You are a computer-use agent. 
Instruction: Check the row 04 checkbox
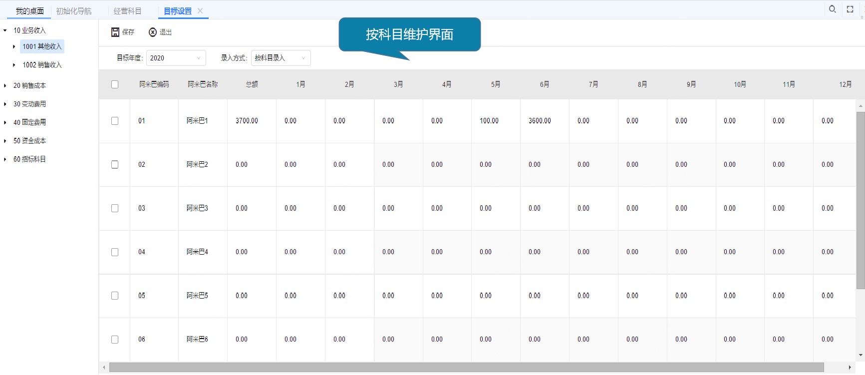(x=115, y=252)
